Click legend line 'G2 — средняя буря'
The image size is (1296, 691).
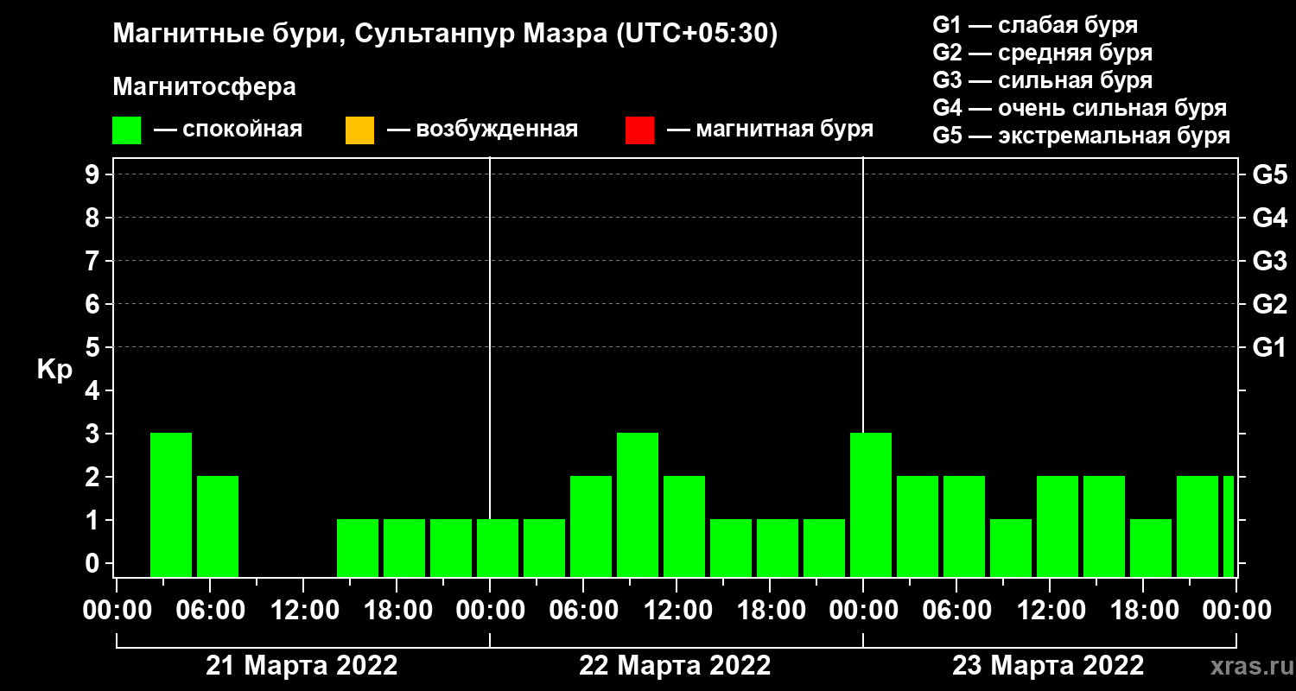1043,53
